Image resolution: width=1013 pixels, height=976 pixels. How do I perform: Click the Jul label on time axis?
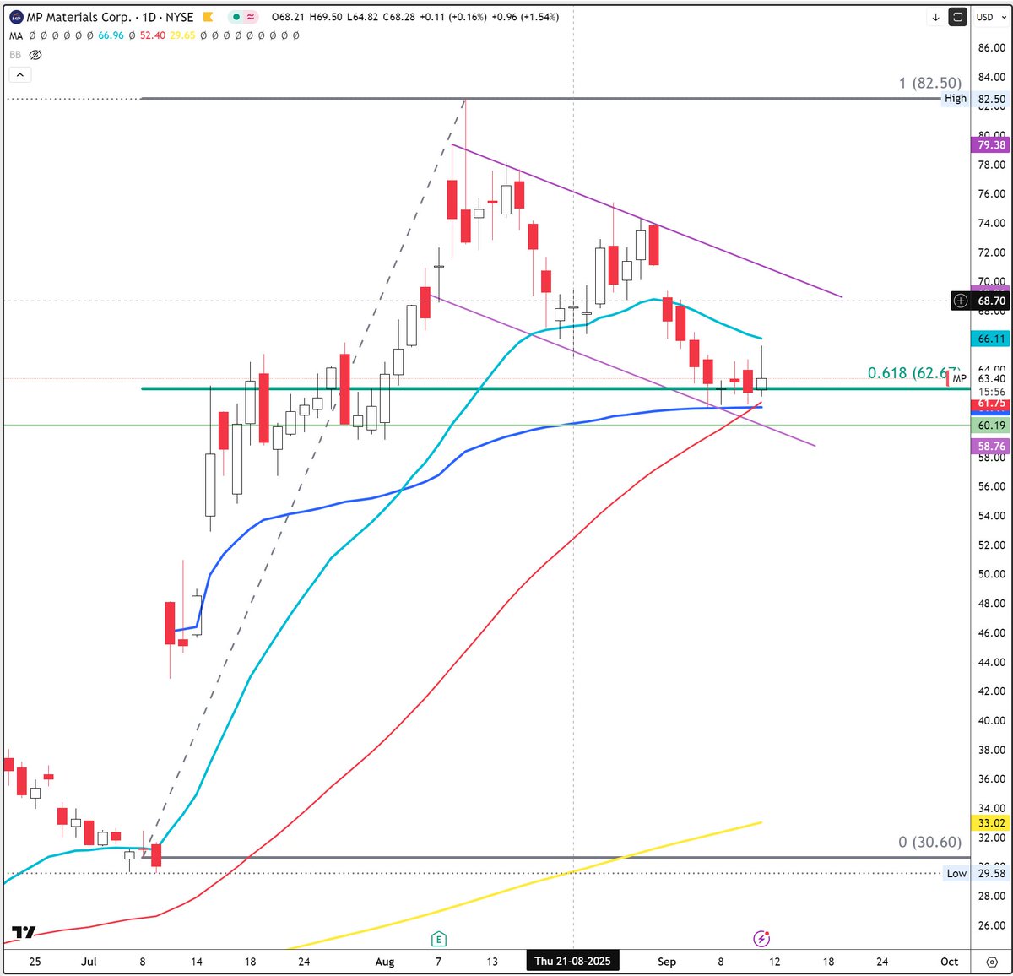coord(89,962)
